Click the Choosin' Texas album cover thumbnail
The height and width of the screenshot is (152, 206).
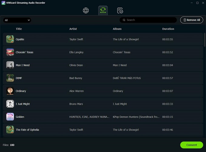pos(10,52)
